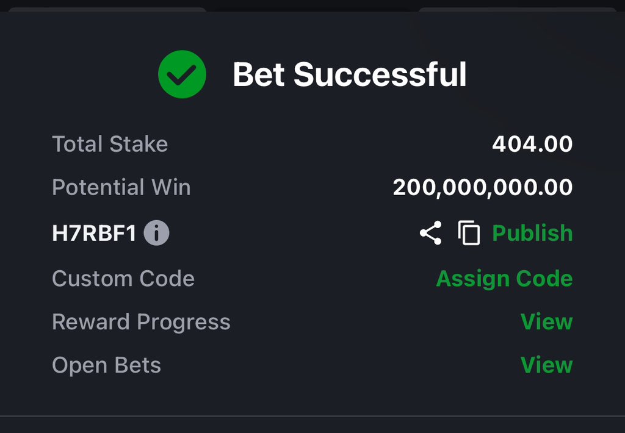The image size is (625, 433).
Task: Click the 404.00 total stake amount
Action: click(532, 144)
